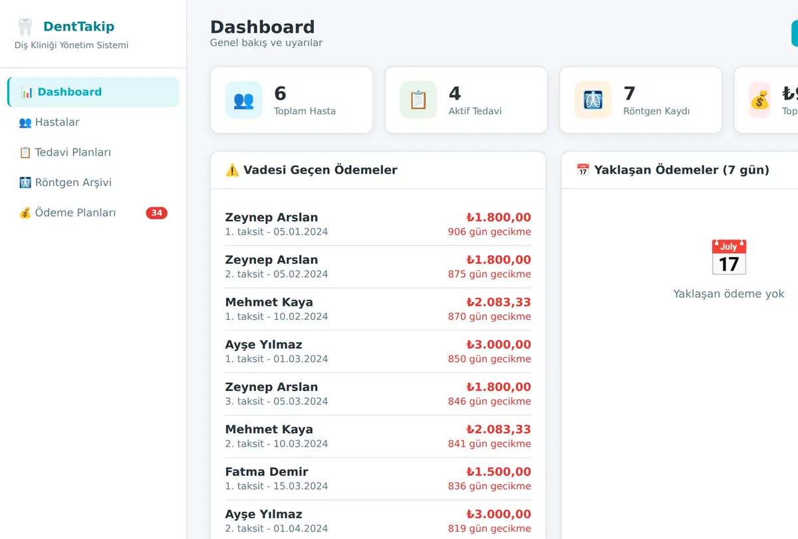Click the money bag icon on the fourth card
Screen dimensions: 798x539
(x=759, y=100)
